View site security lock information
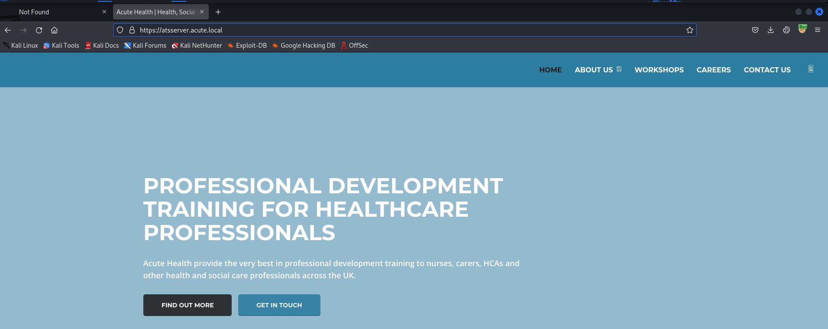This screenshot has height=329, width=828. tap(132, 30)
